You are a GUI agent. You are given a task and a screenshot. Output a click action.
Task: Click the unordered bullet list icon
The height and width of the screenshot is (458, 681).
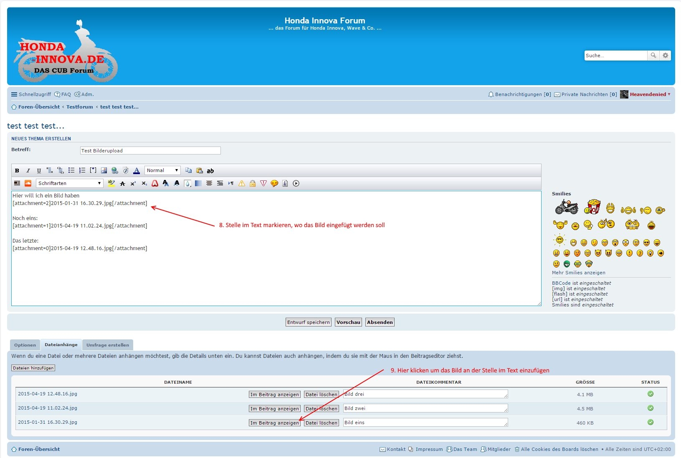click(71, 171)
